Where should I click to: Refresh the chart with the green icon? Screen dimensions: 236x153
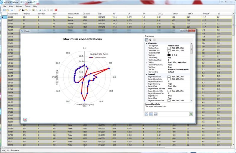pyautogui.click(x=191, y=114)
